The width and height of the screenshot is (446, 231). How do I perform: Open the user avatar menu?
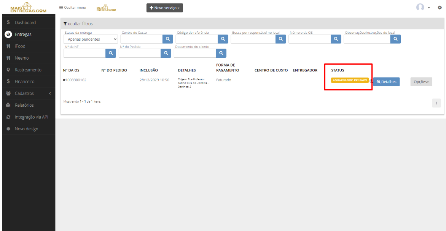point(423,7)
